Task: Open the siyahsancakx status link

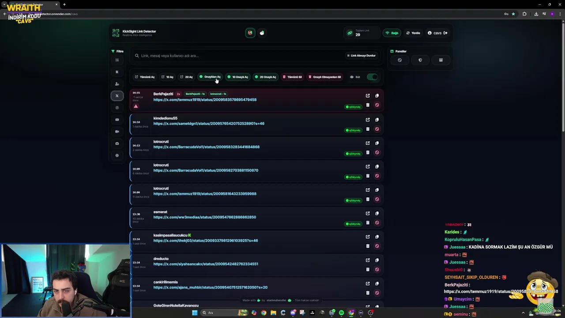Action: pos(206,264)
